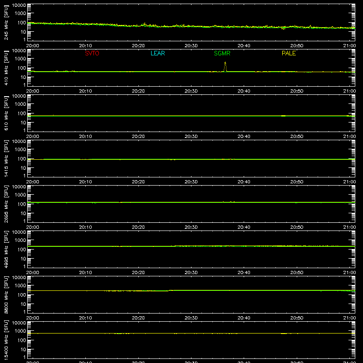Click the cyan LEAR station legend label

[x=157, y=53]
